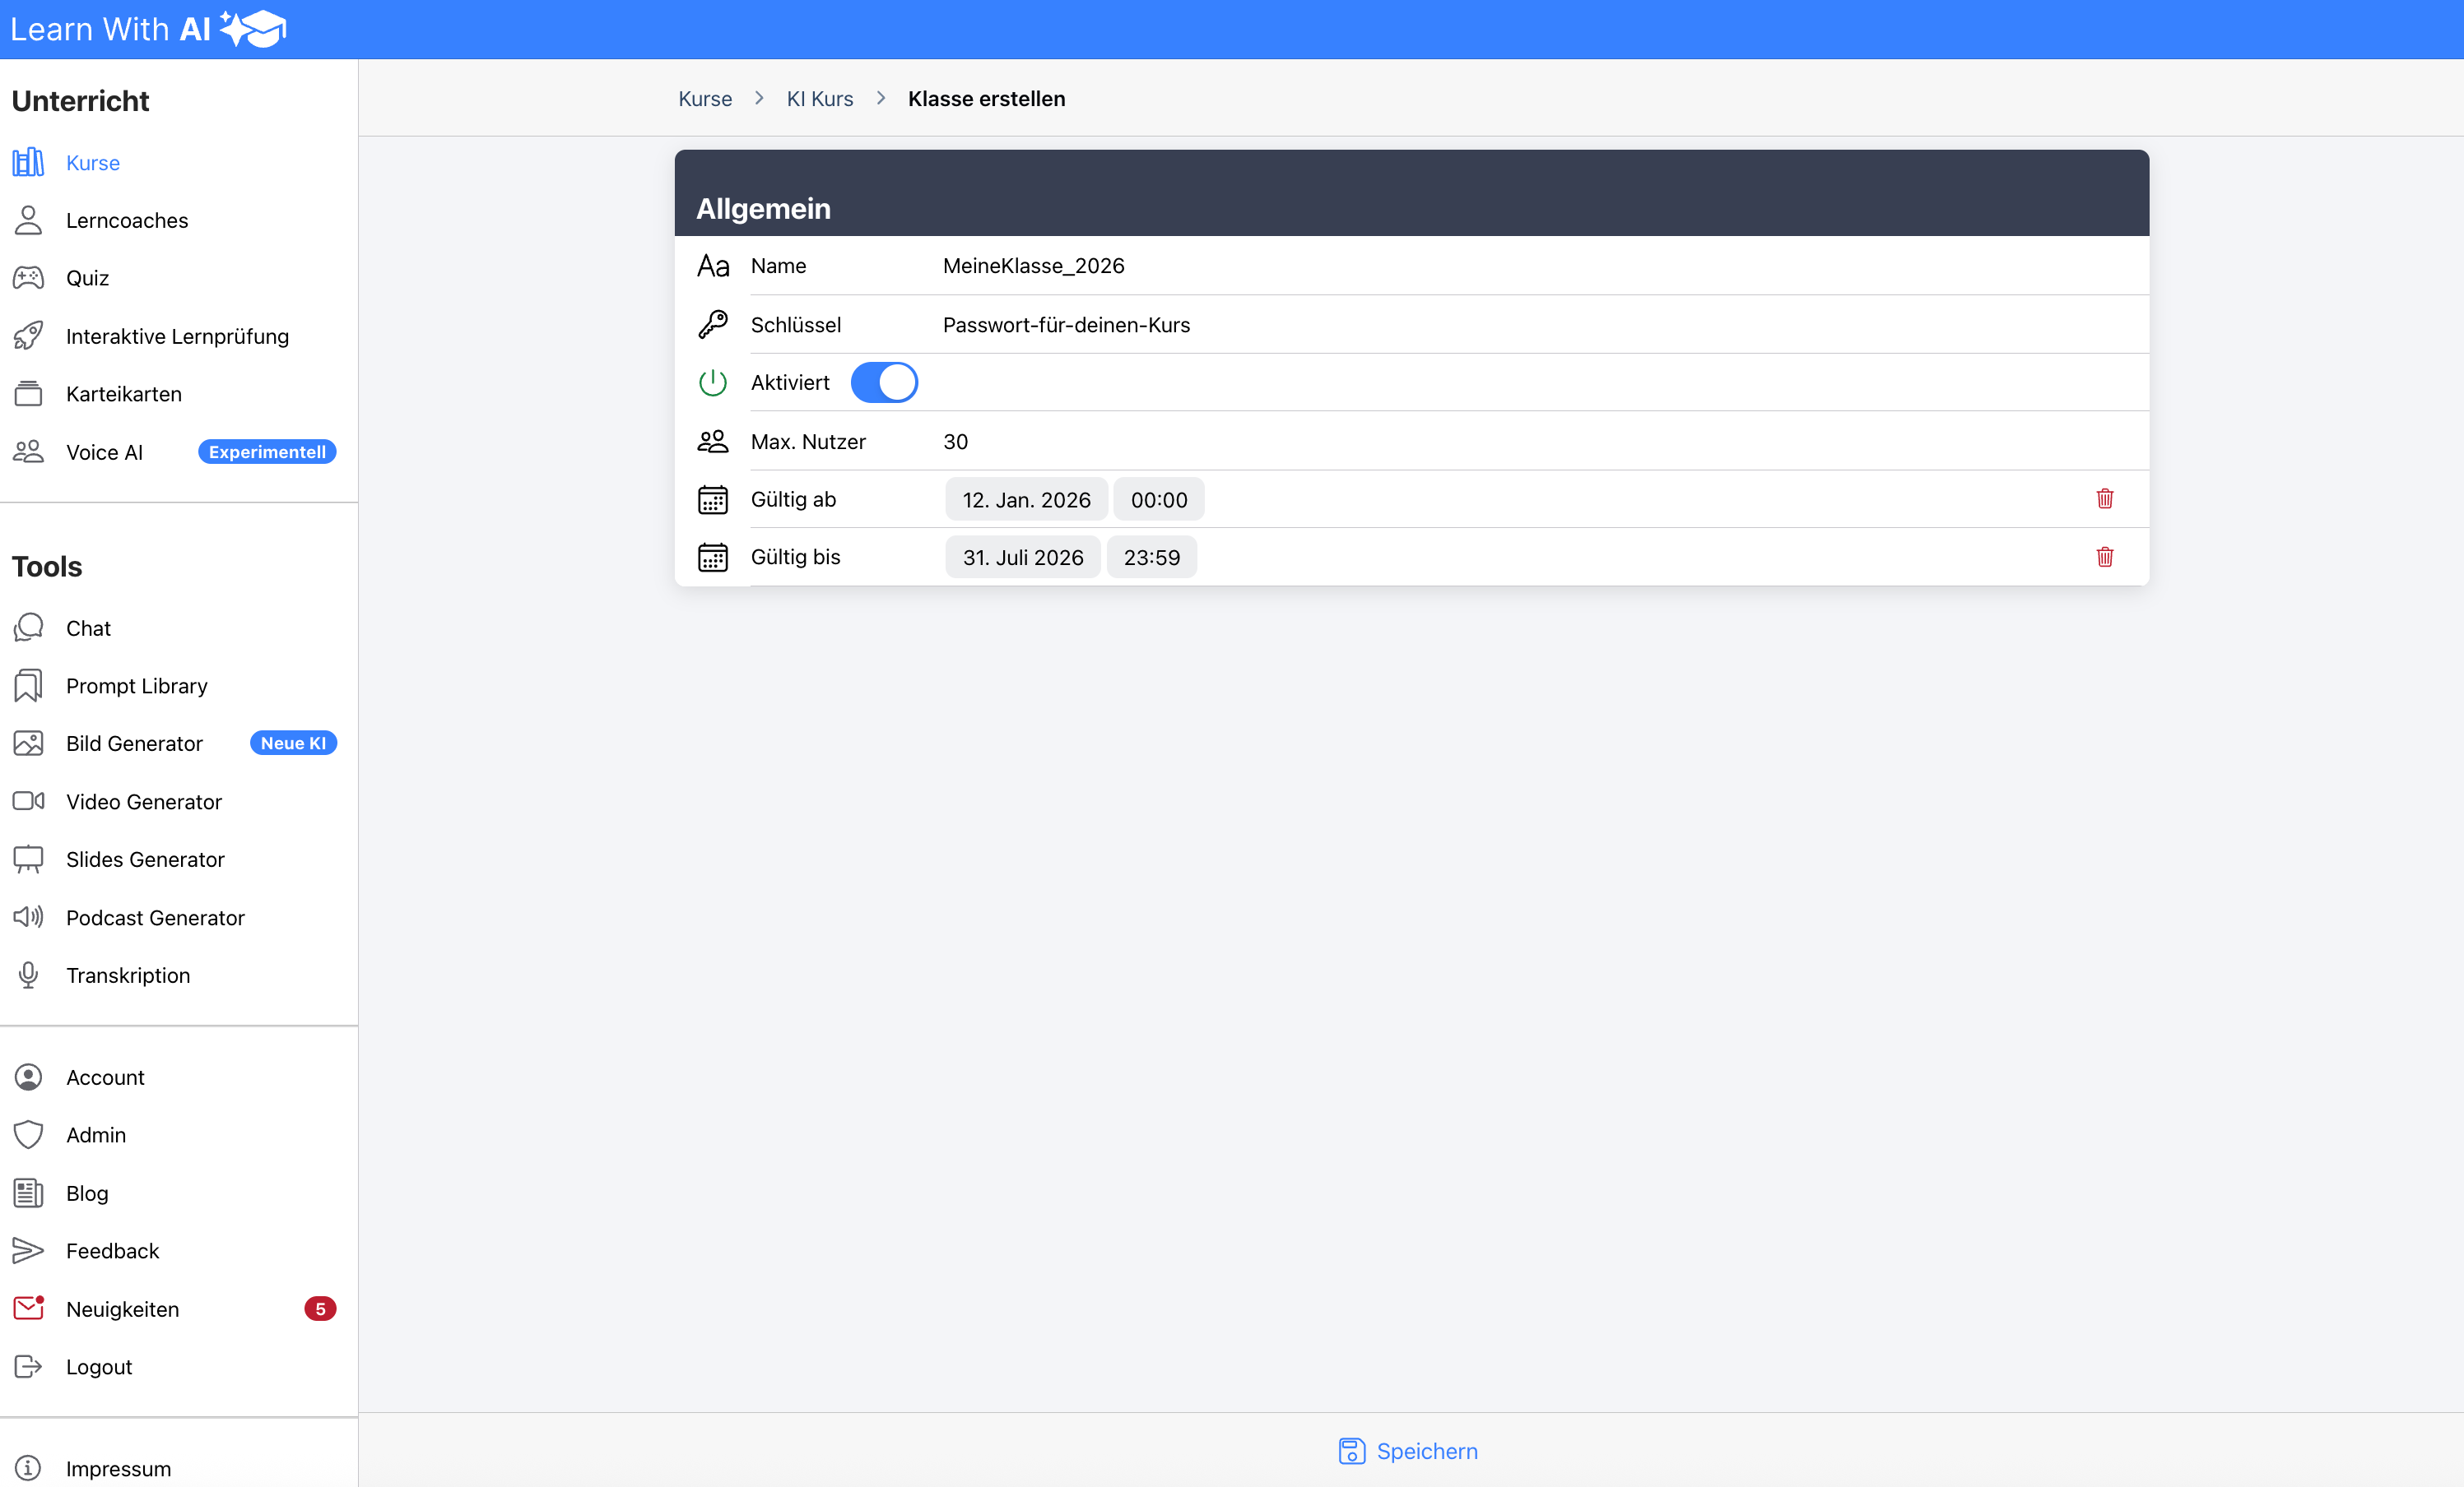Click the Quiz gamepad icon in sidebar

(x=28, y=278)
